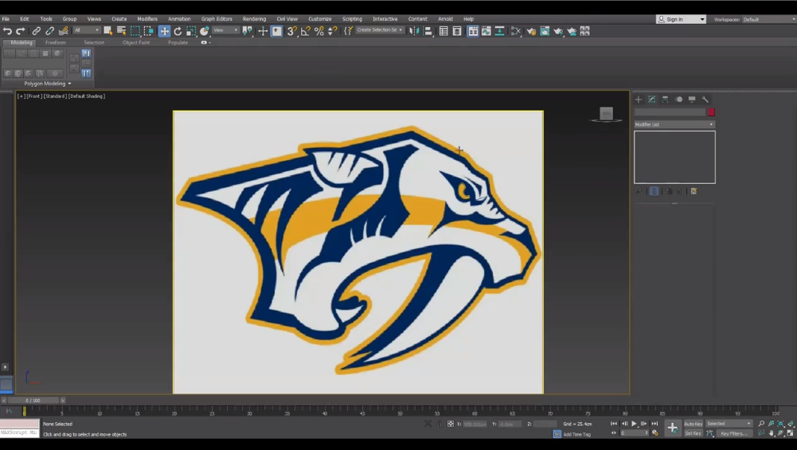Click the ViewCube in viewport corner
This screenshot has height=450, width=797.
point(606,114)
